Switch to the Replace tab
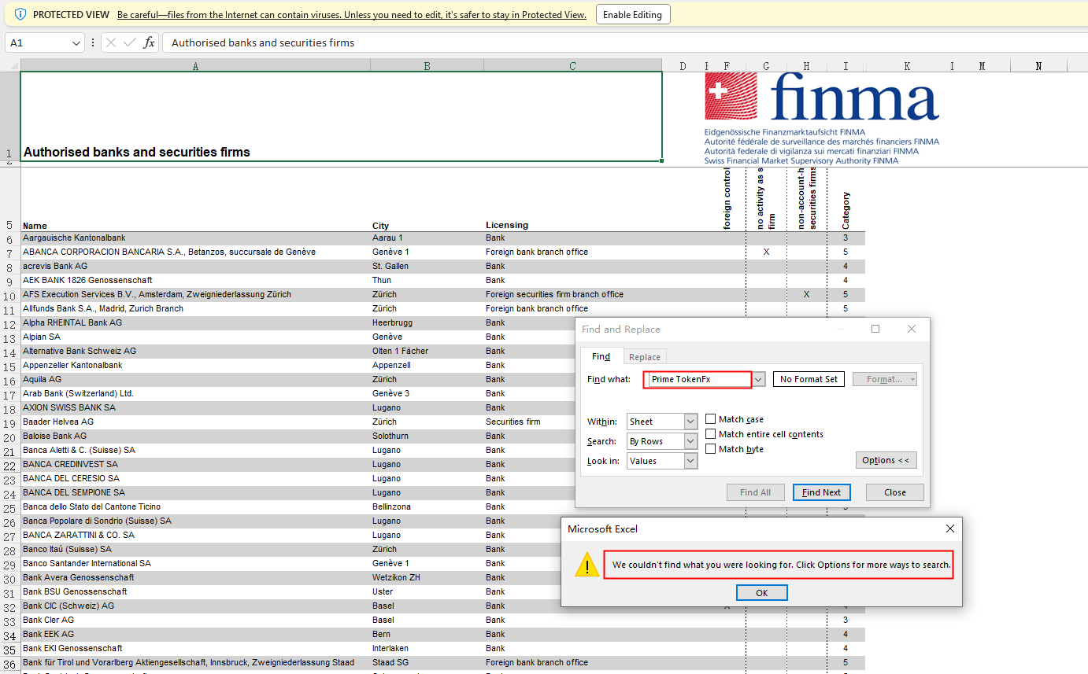1088x674 pixels. (x=645, y=357)
